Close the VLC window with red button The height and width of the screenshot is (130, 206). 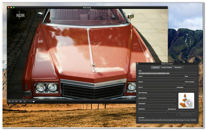pos(9,8)
